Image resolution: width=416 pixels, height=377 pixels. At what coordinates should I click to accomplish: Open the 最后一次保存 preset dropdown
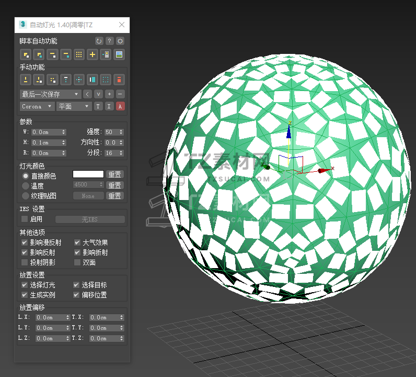pos(50,94)
